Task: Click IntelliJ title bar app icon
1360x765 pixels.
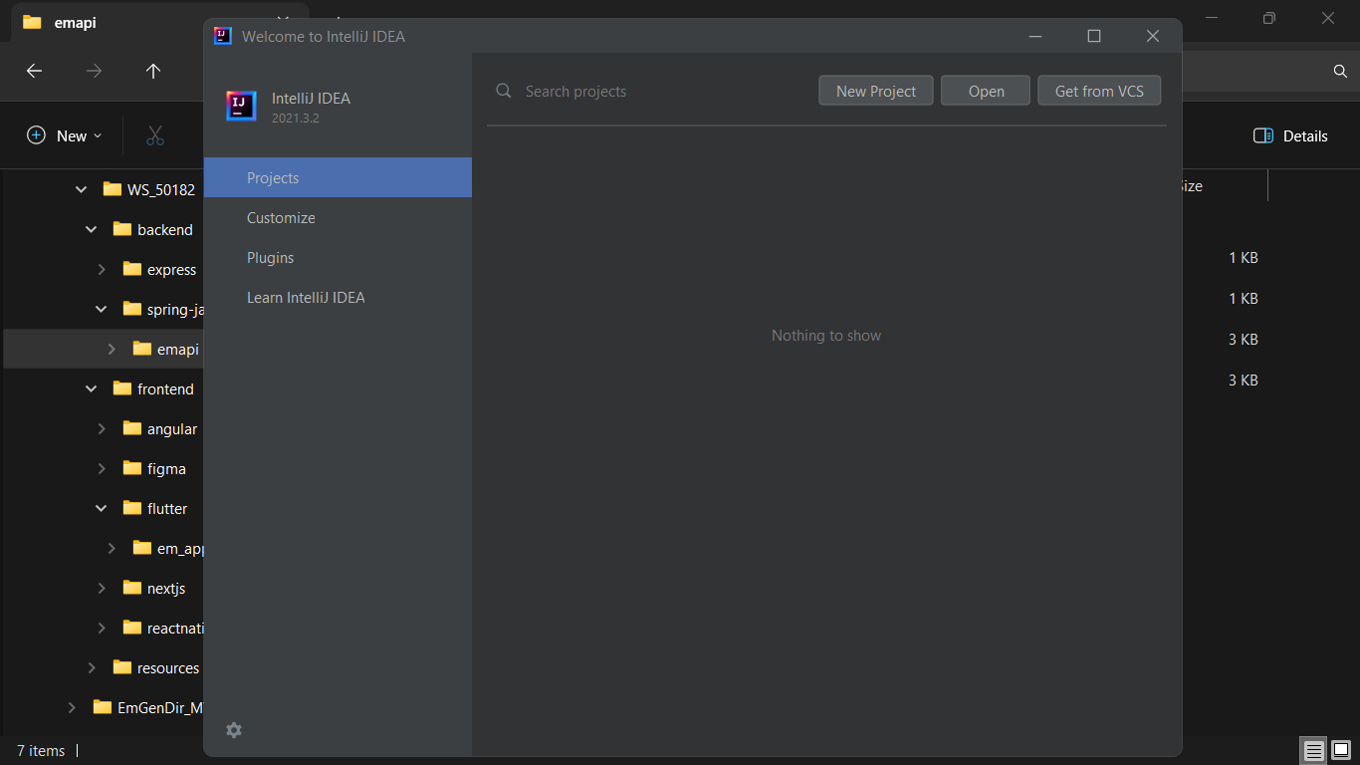Action: 223,36
